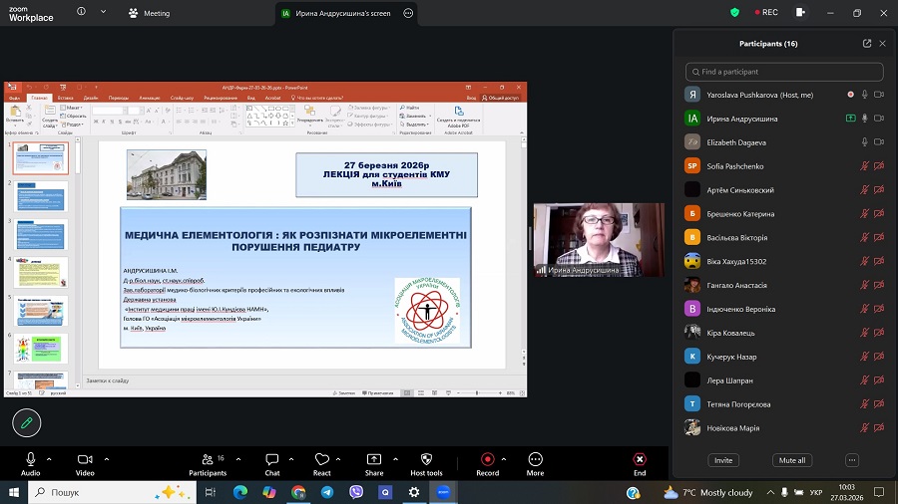Click the Share screen icon
This screenshot has width=898, height=504.
pos(374,459)
